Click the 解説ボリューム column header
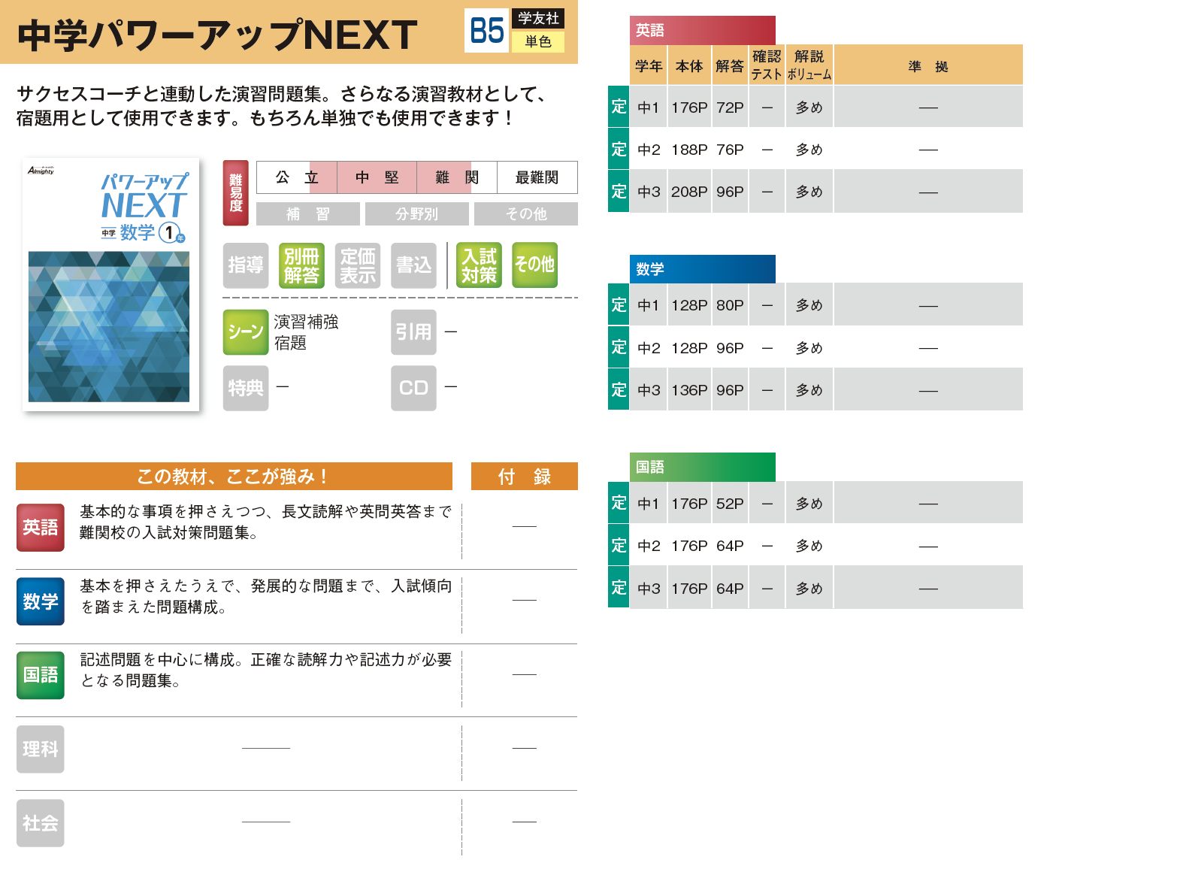Screen dimensions: 1177x872 809,65
